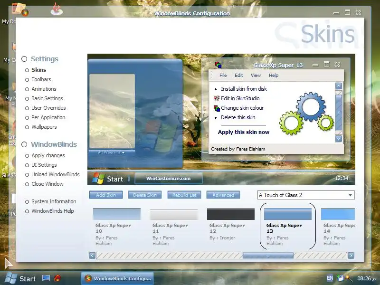
Task: Click the first system tray icon after EN
Action: coord(340,278)
